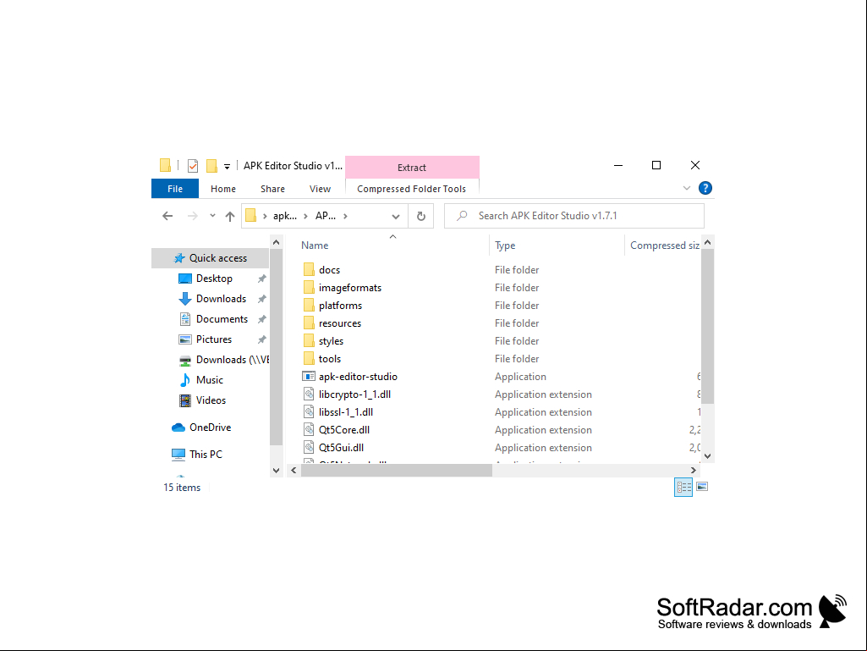Viewport: 867px width, 651px height.
Task: Click the apk... breadcrumb segment
Action: point(285,216)
